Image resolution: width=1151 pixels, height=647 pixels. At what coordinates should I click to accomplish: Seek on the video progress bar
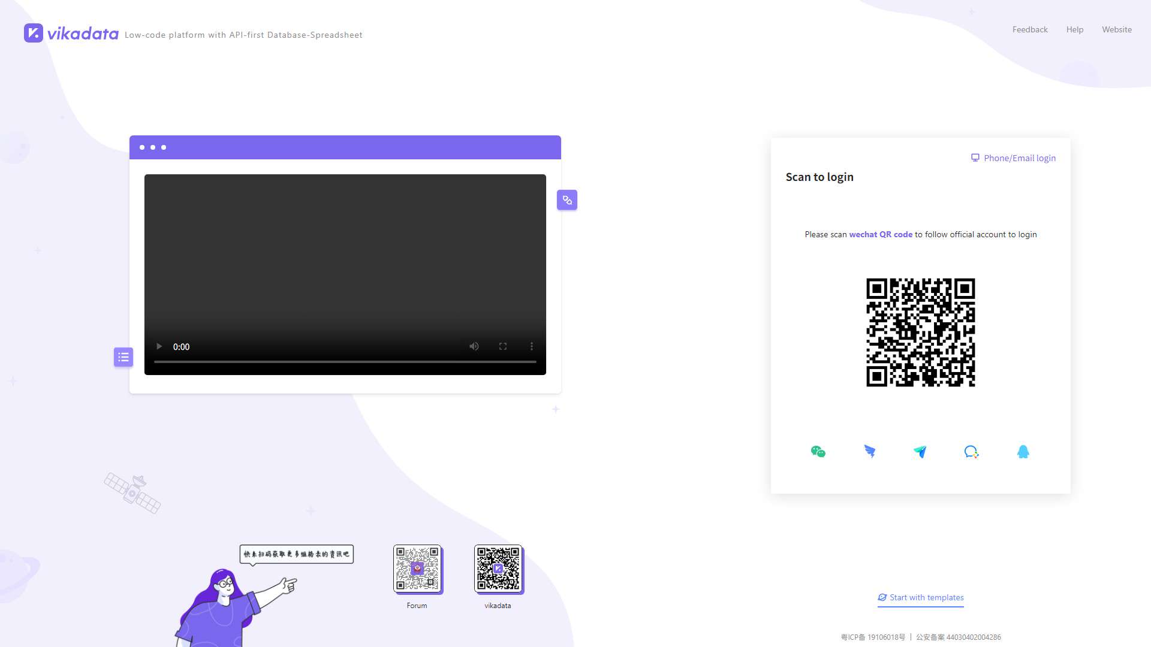click(345, 362)
